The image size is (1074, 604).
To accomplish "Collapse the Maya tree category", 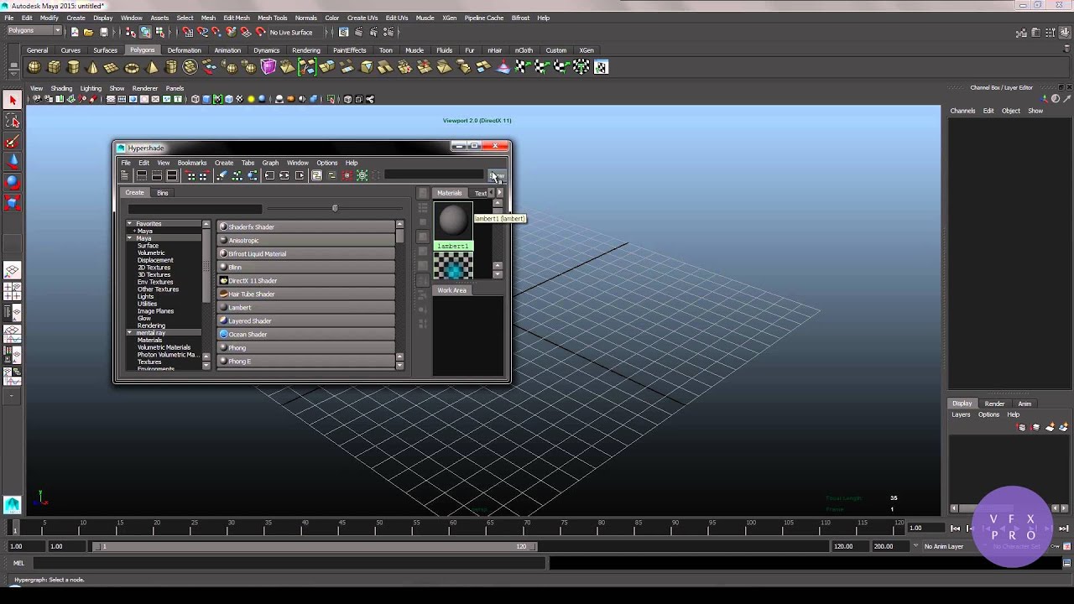I will (130, 238).
